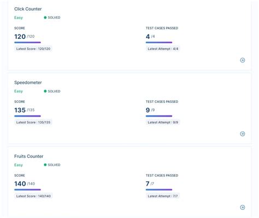Open the Click Counter challenge title
259x218 pixels.
click(x=28, y=9)
